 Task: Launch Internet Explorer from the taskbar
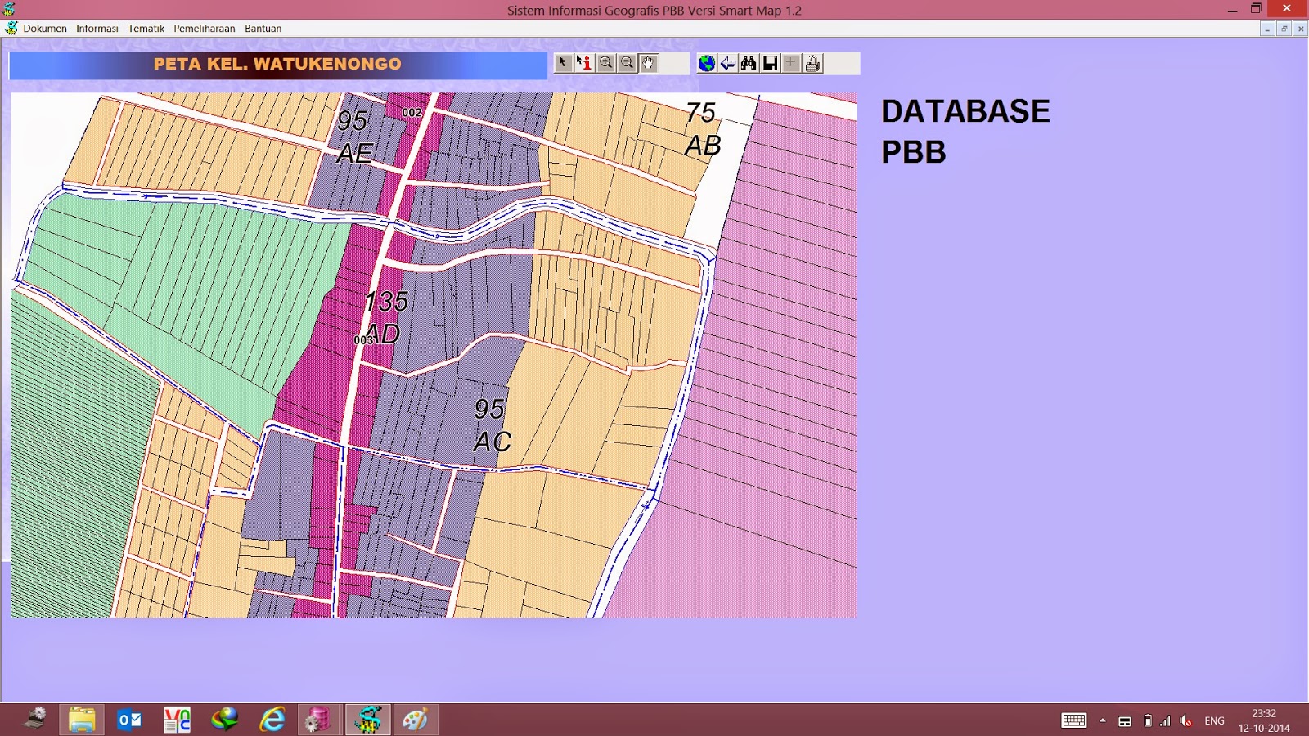click(272, 719)
